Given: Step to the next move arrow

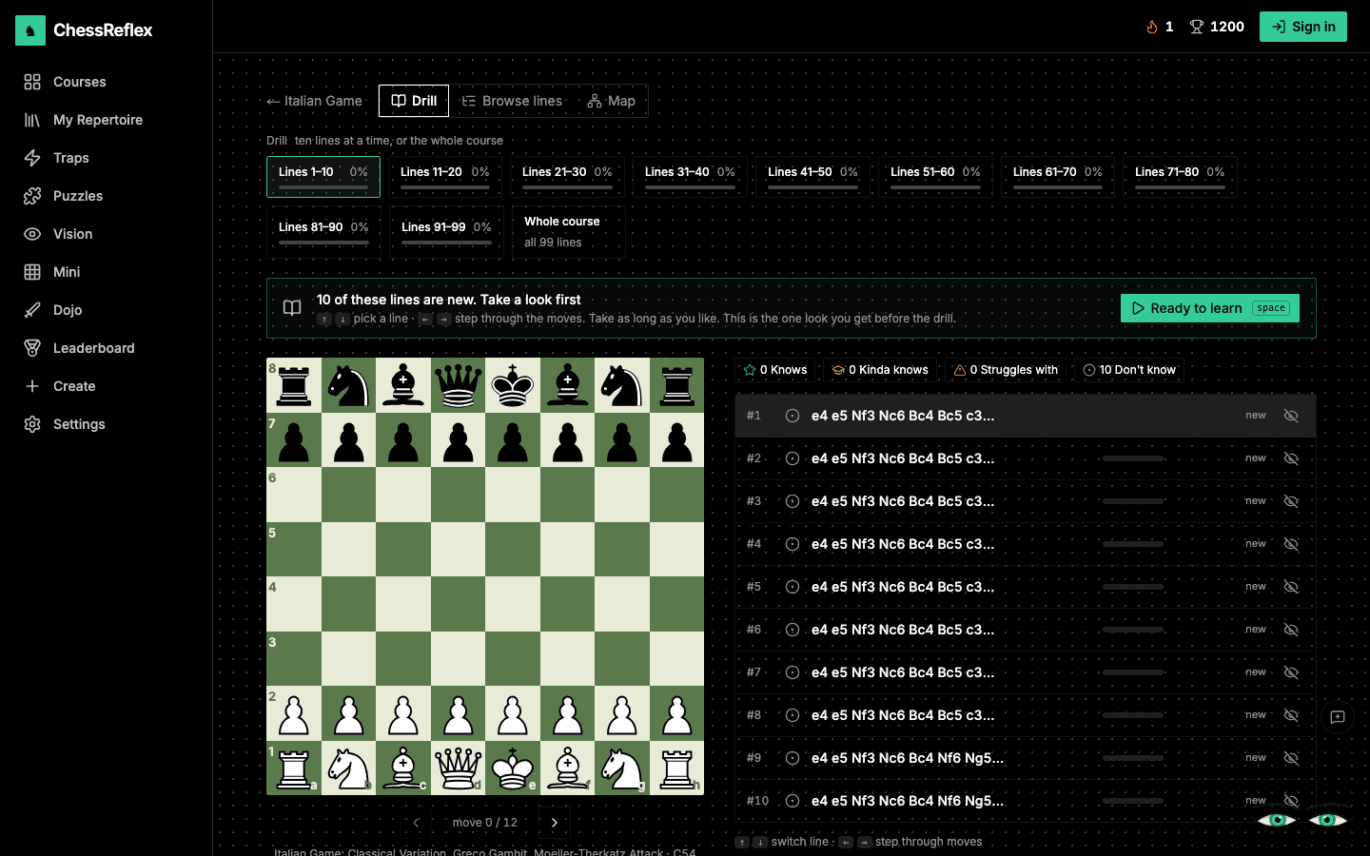Looking at the screenshot, I should coord(555,823).
